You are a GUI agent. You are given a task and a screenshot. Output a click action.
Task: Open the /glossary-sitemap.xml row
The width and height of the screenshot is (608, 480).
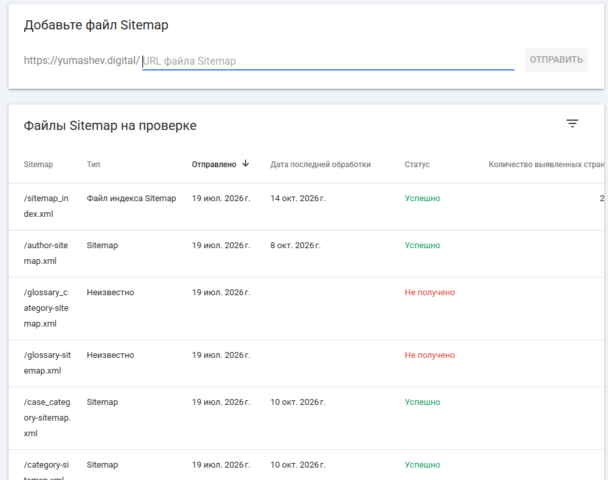coord(306,363)
